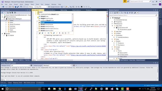Click Collapse All icon in Solution Explorer
Viewport: 162px width, 91px height.
130,13
